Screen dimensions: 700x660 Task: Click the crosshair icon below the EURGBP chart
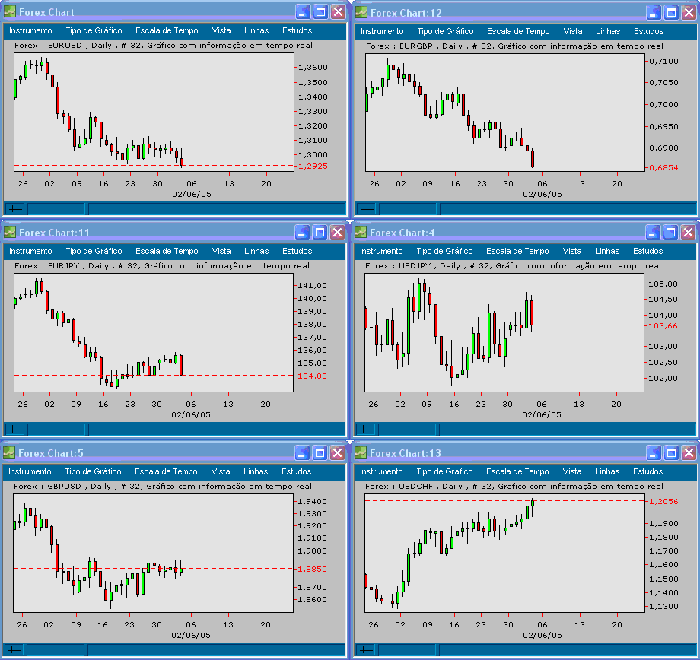(366, 208)
